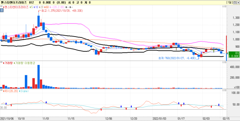Click the 12/06 date axis label
This screenshot has width=240, height=121.
109,119
